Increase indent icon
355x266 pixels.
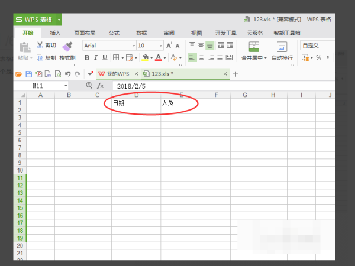click(x=230, y=45)
